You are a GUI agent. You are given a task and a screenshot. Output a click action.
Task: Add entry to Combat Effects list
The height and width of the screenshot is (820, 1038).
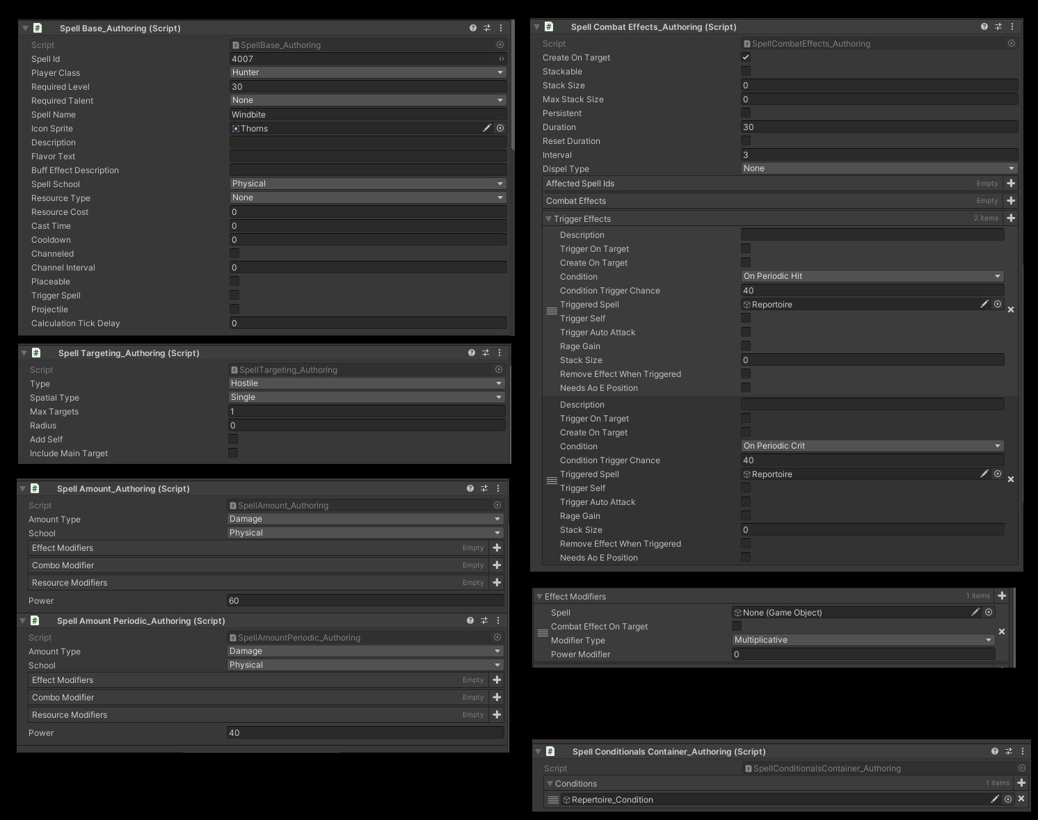tap(1011, 201)
